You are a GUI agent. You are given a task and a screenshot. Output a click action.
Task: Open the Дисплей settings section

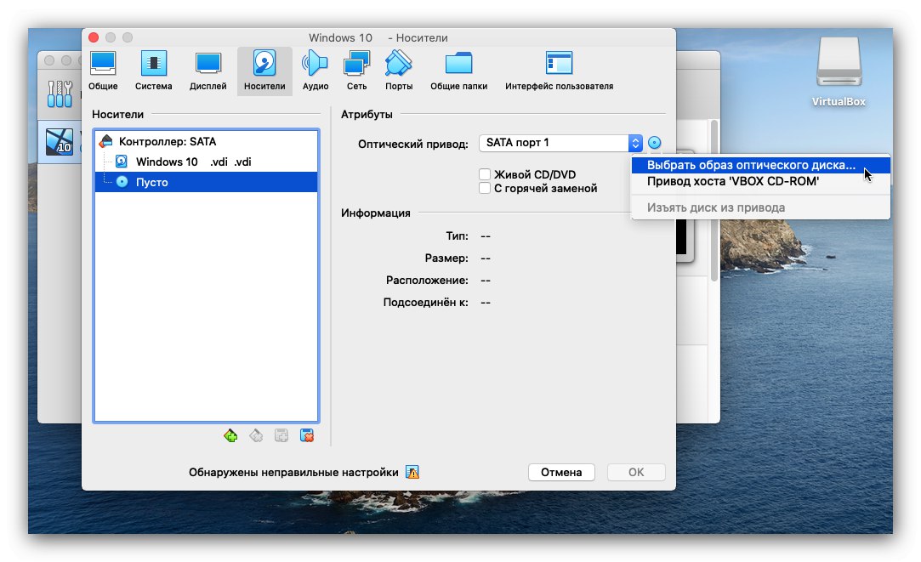coord(208,71)
